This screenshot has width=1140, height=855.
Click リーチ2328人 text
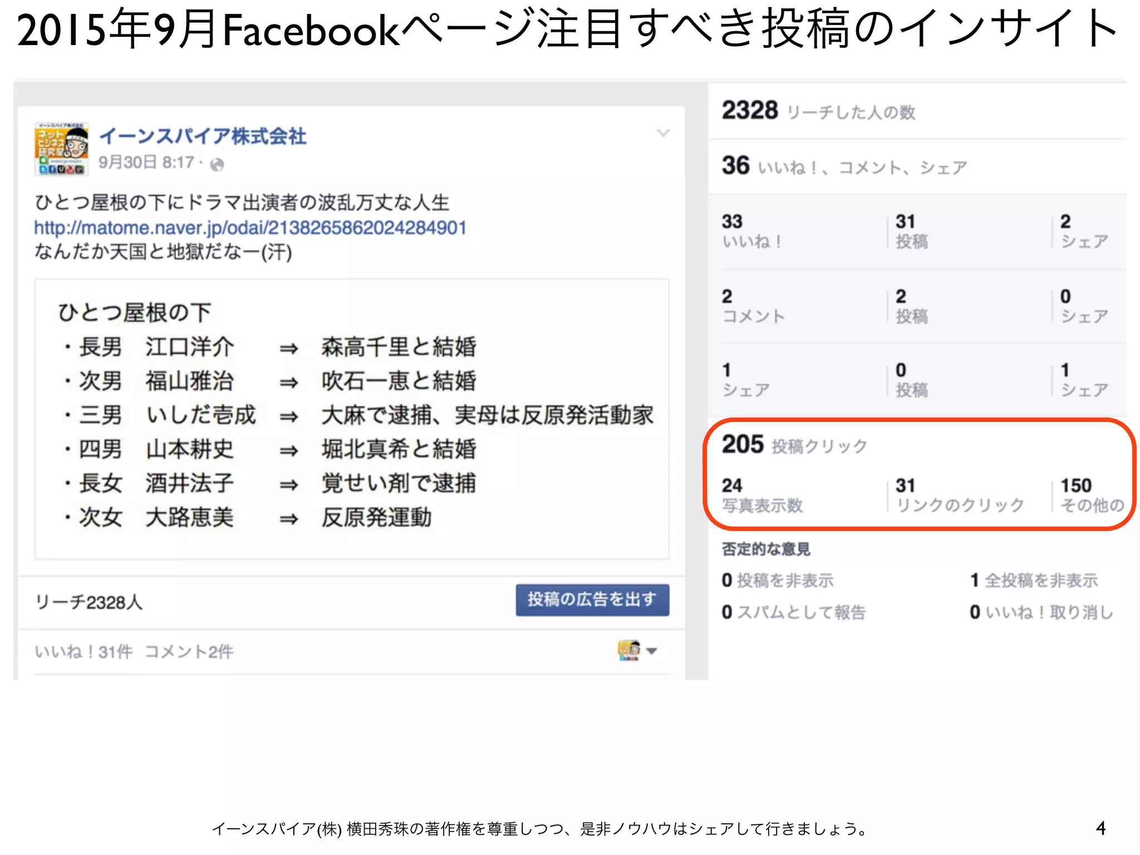(89, 602)
